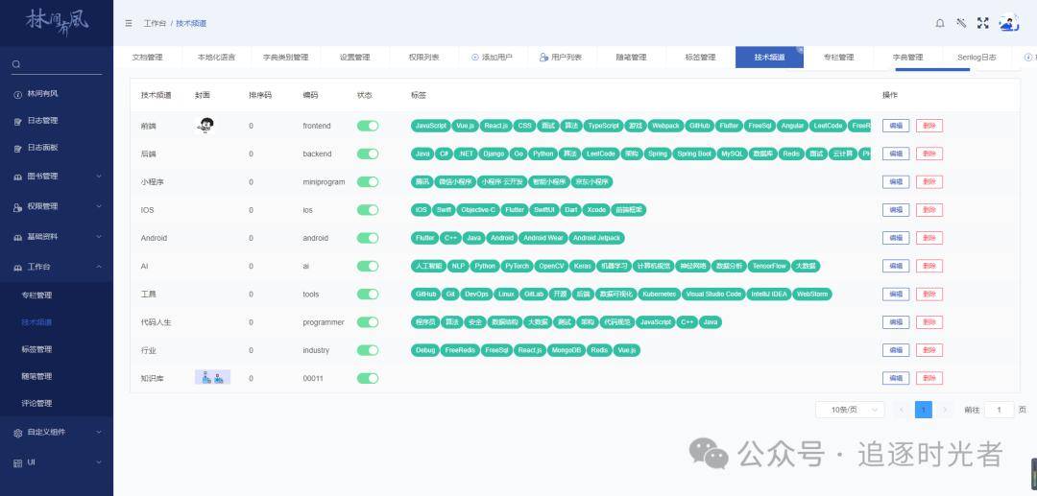The height and width of the screenshot is (496, 1037).
Task: Click the Visual Studio Code tag
Action: (x=713, y=294)
